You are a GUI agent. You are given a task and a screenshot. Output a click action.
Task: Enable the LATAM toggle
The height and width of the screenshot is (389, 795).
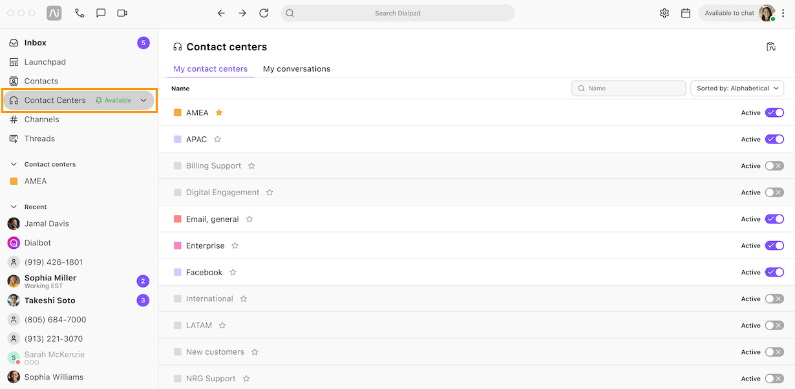774,326
